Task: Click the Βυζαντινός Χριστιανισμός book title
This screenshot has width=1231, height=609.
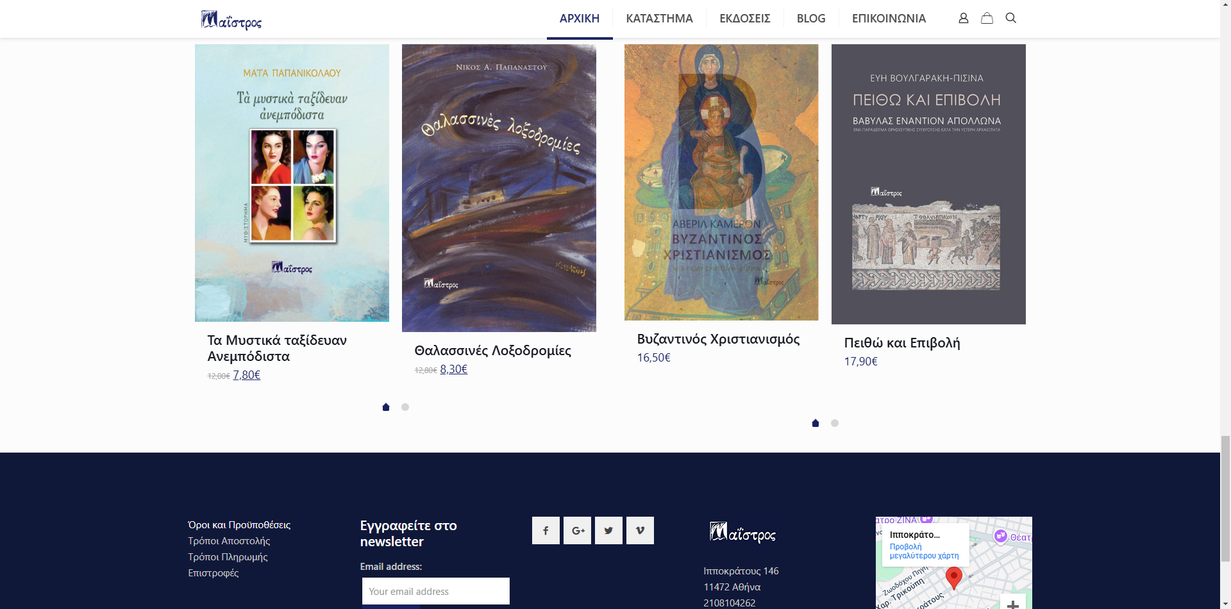Action: [x=718, y=339]
